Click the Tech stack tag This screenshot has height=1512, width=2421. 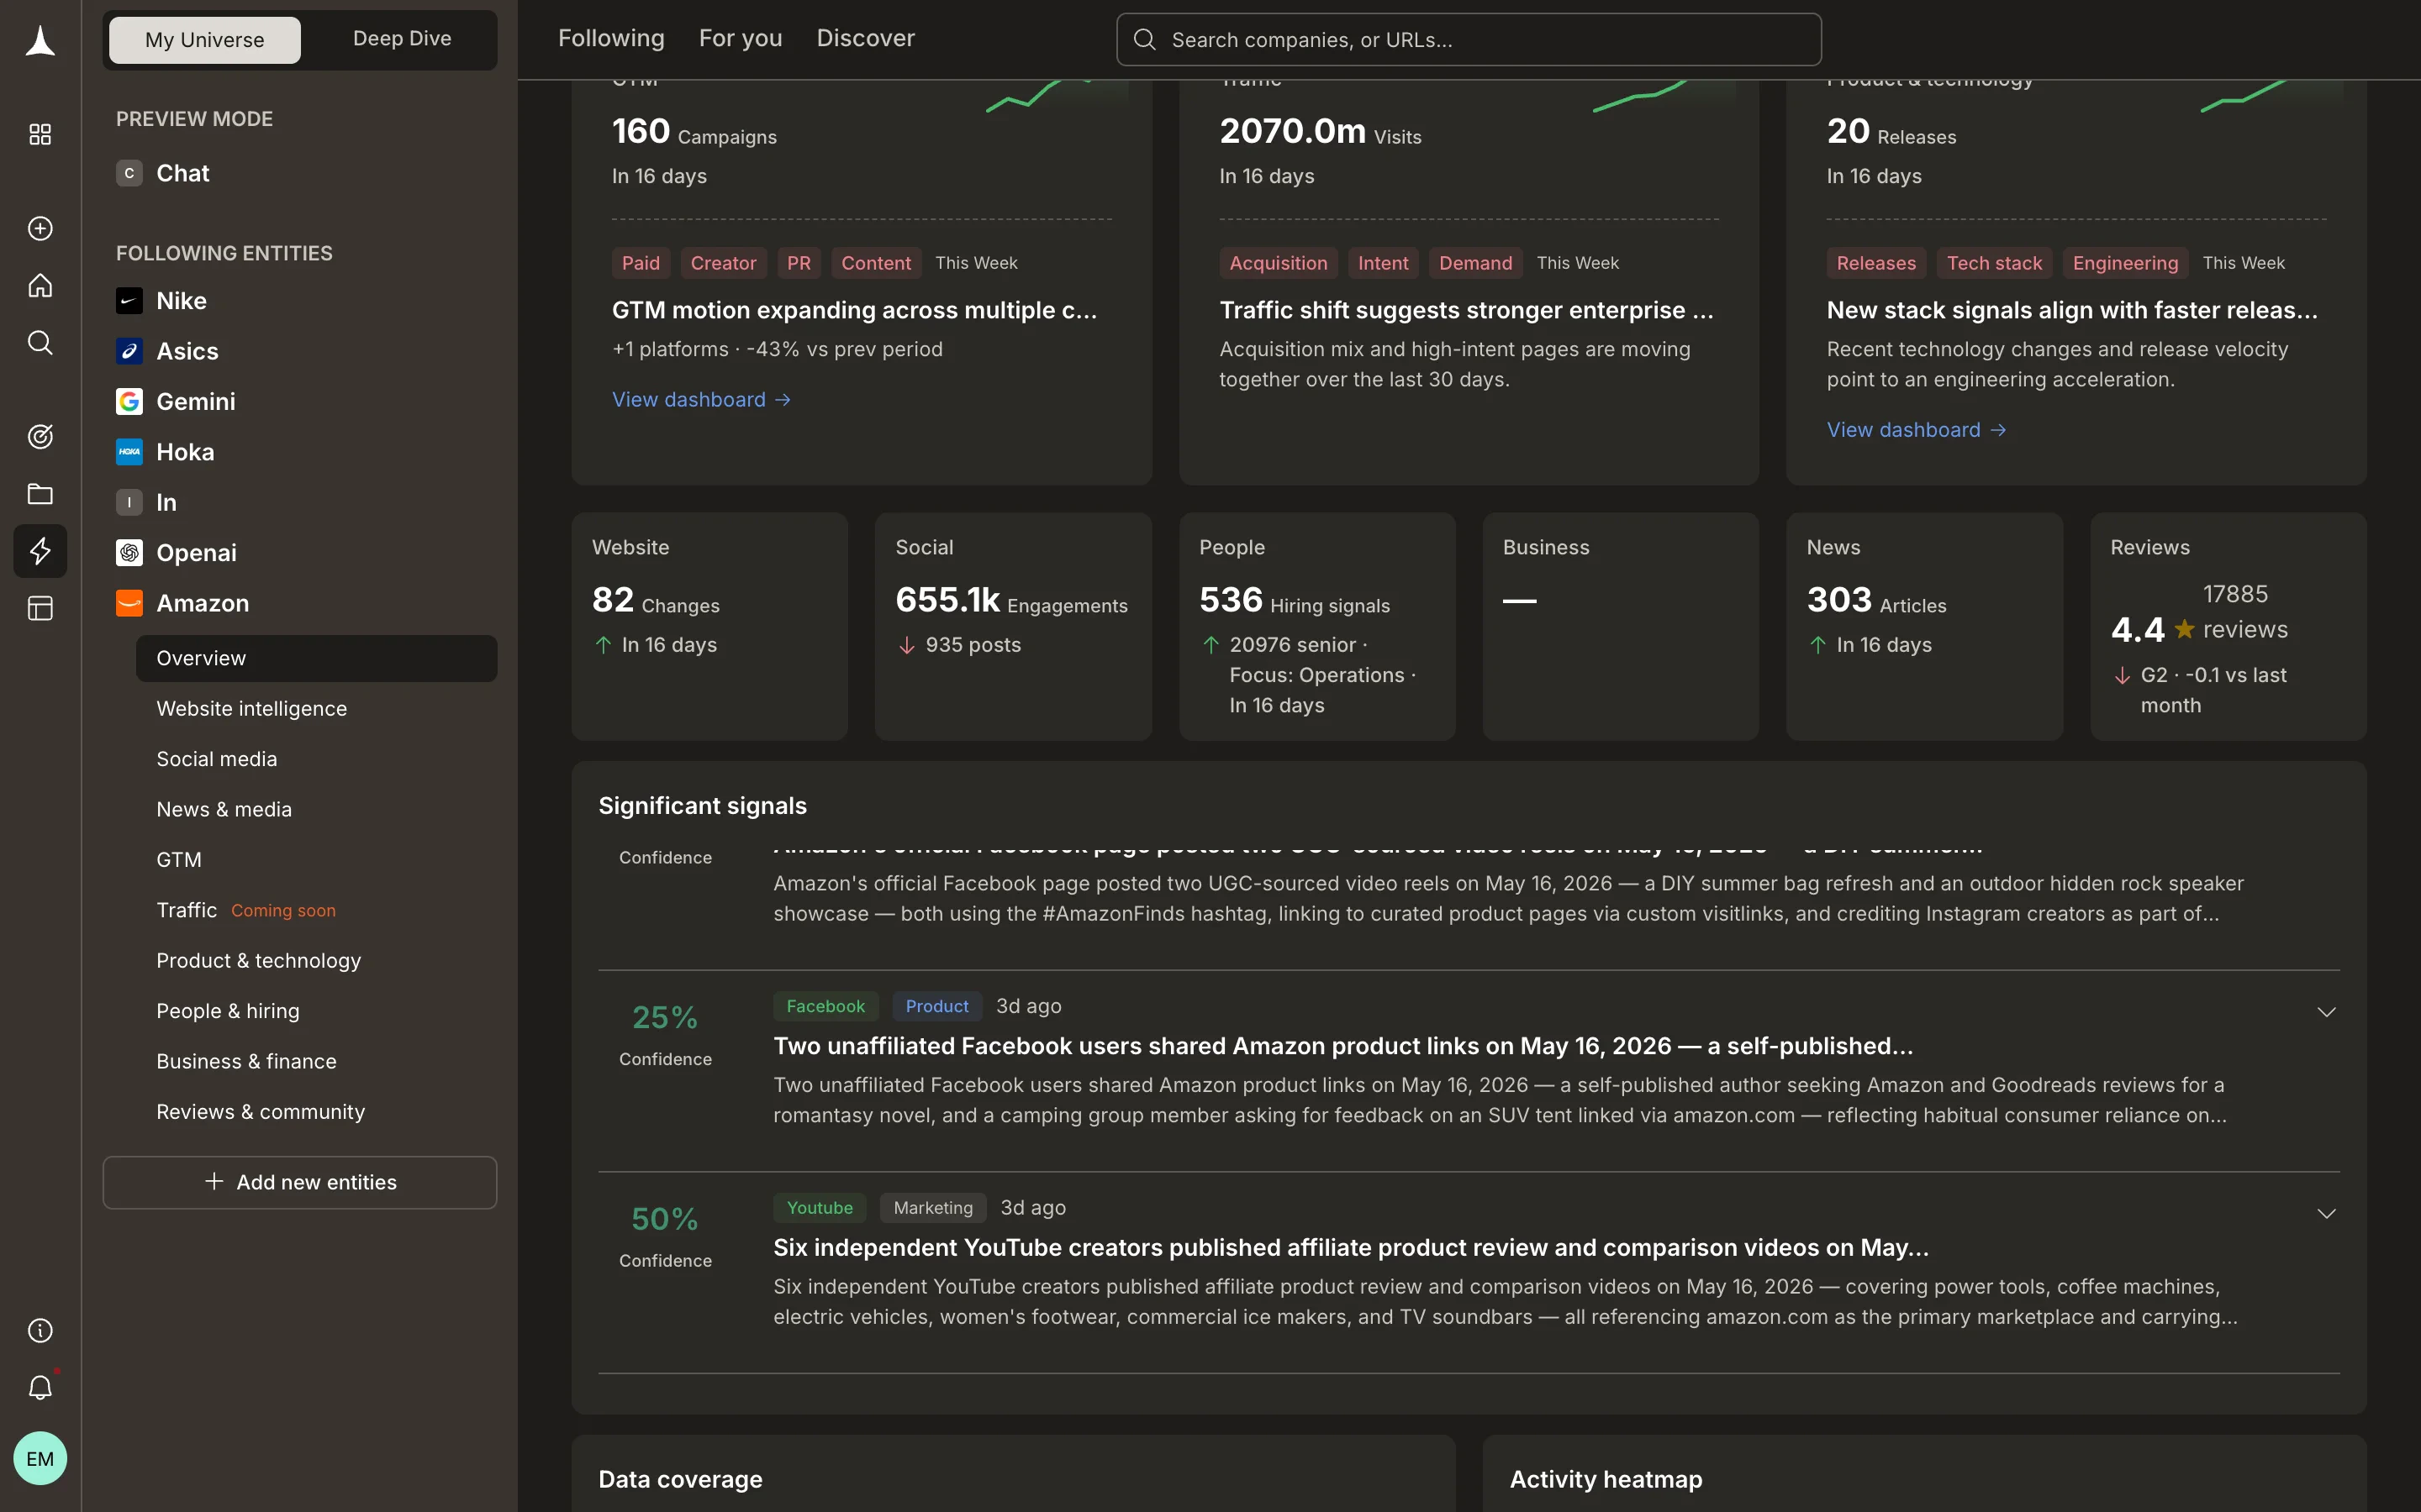(x=1994, y=263)
